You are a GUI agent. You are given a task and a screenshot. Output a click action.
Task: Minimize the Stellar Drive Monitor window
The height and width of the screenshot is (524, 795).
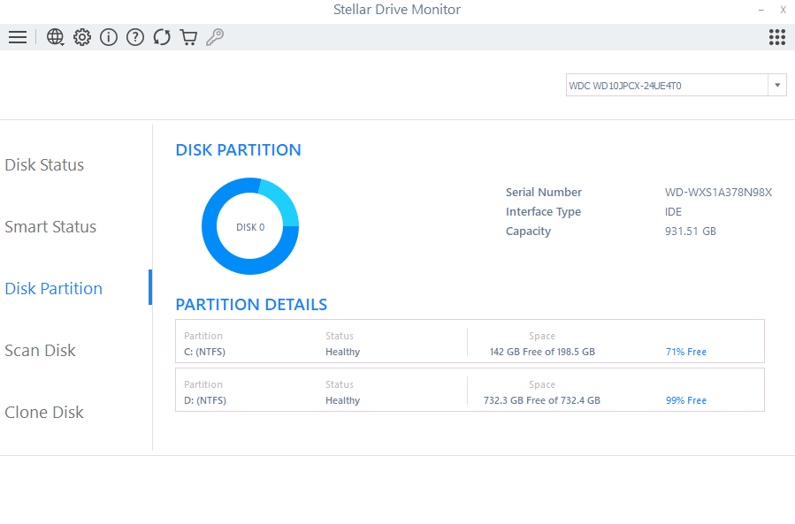pos(761,10)
